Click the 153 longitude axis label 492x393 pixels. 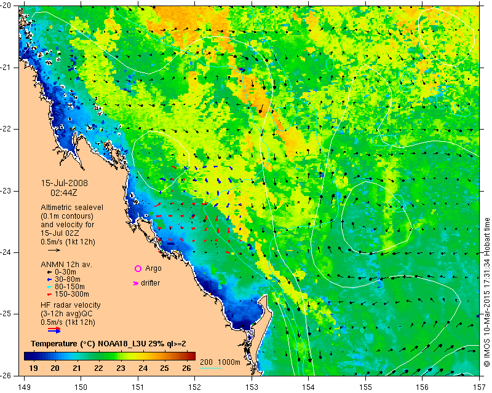pos(252,387)
